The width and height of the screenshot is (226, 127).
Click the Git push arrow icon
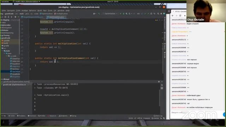coord(148,14)
